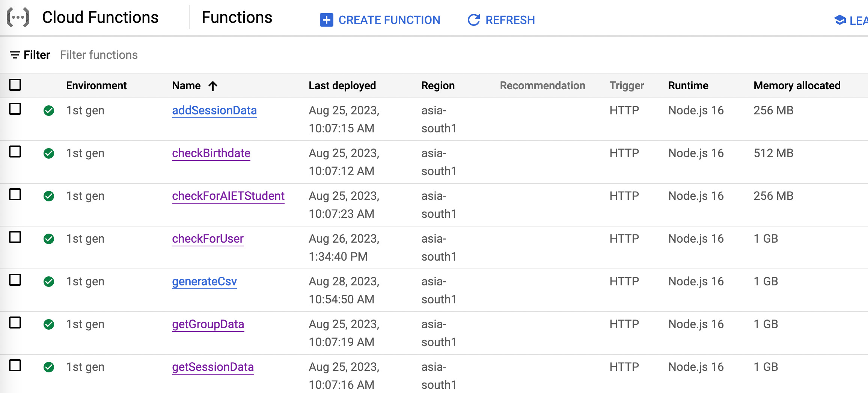Toggle sort arrow beside Name column
The image size is (868, 393).
click(213, 86)
